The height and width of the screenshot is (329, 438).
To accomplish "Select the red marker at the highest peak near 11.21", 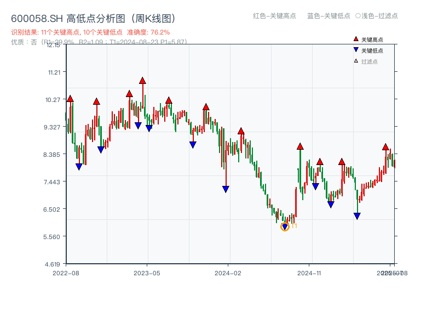I will click(x=142, y=80).
